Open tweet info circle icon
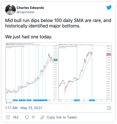Screen dimensions: 117x124 coord(109,108)
